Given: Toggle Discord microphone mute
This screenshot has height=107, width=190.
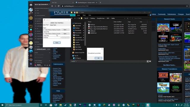Looking at the screenshot, I should (45, 65).
